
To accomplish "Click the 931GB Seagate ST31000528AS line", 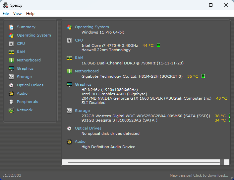I will [x=119, y=120].
